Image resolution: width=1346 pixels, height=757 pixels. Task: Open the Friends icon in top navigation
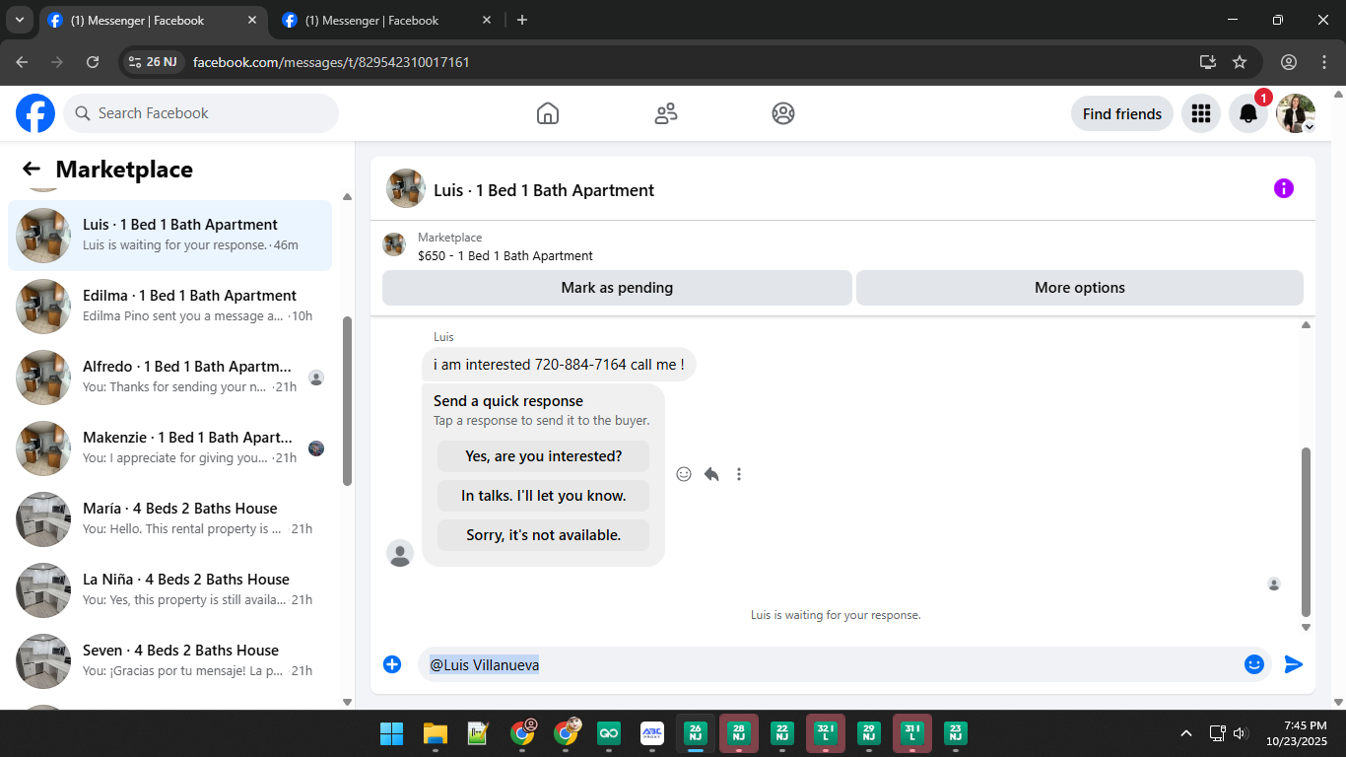click(x=666, y=113)
